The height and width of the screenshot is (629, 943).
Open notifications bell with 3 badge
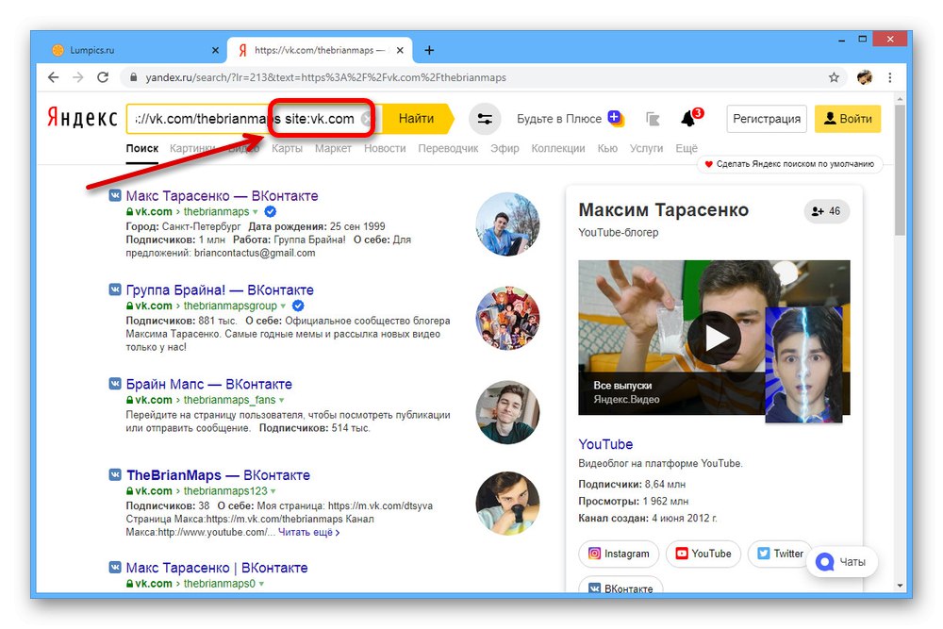(690, 118)
